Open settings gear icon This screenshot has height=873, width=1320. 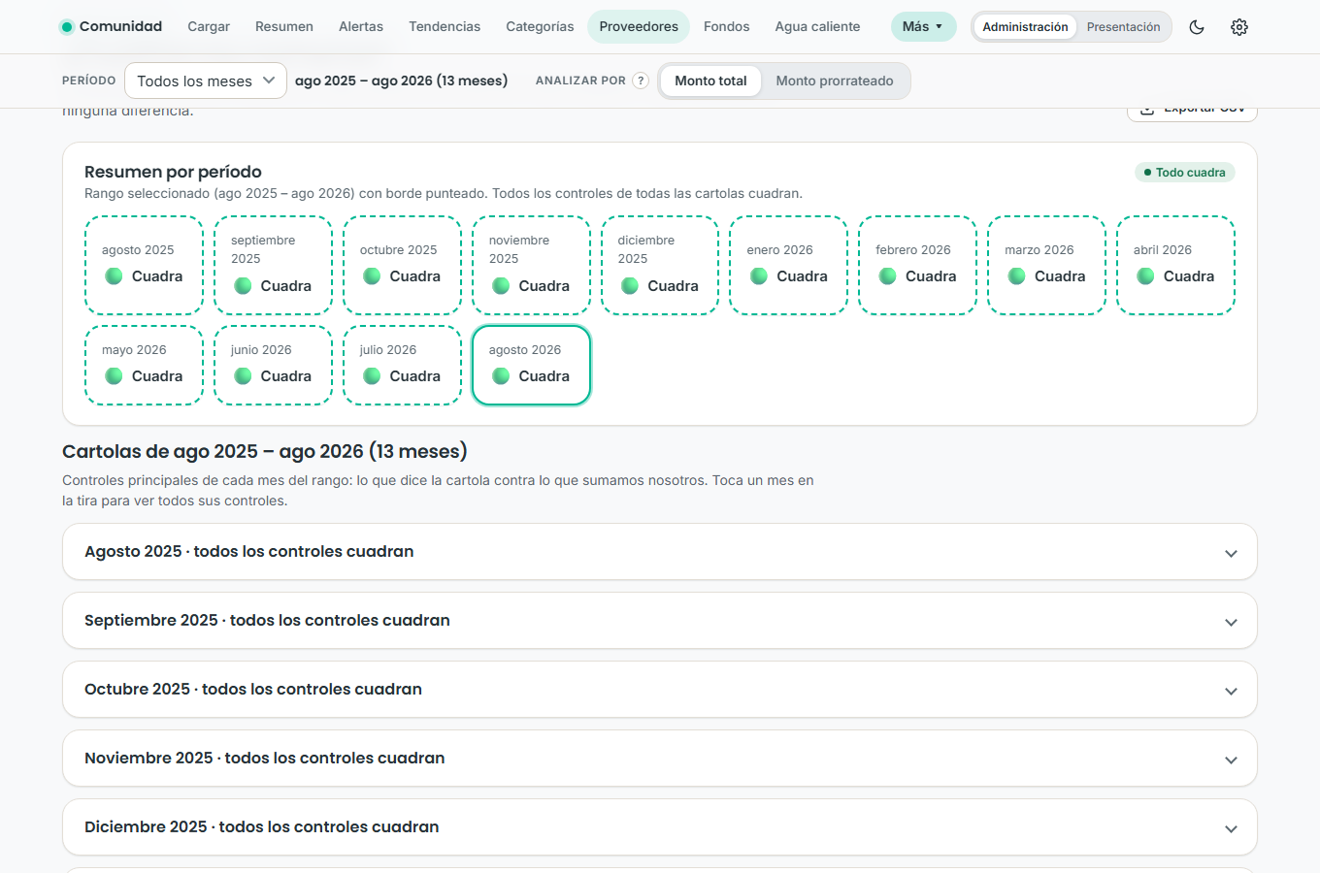[x=1239, y=27]
